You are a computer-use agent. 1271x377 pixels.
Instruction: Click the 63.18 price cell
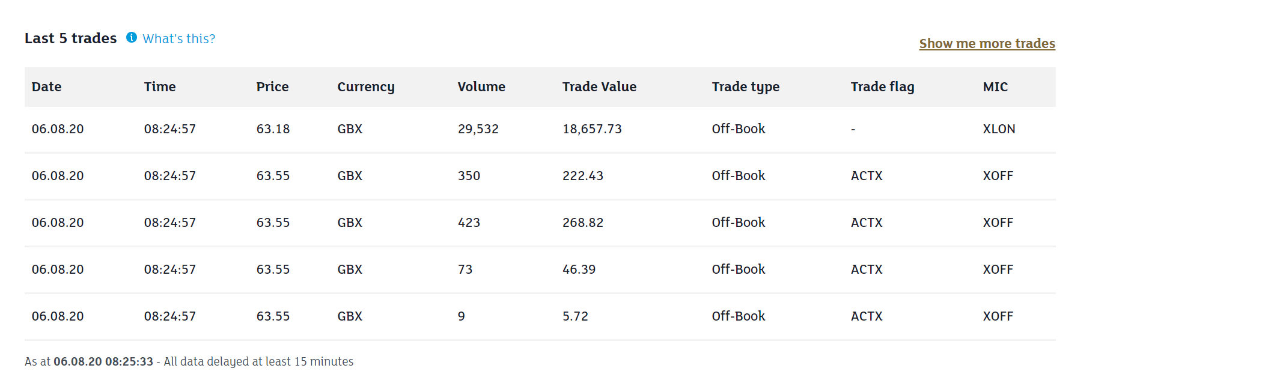click(273, 128)
